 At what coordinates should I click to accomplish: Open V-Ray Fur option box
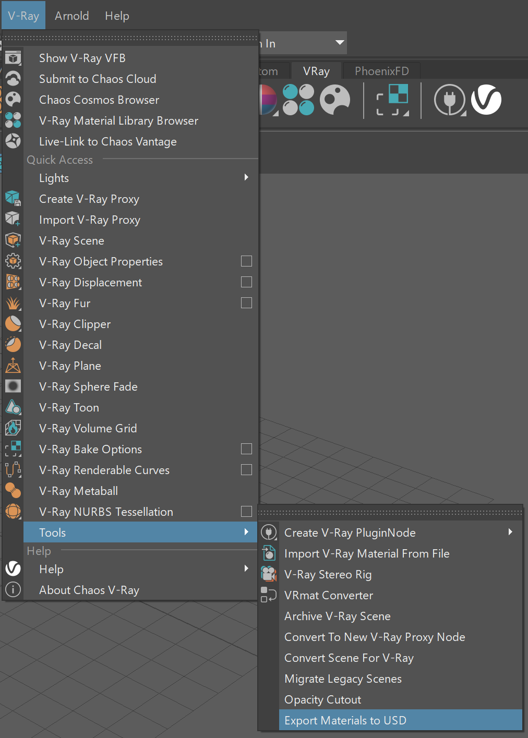(x=247, y=303)
